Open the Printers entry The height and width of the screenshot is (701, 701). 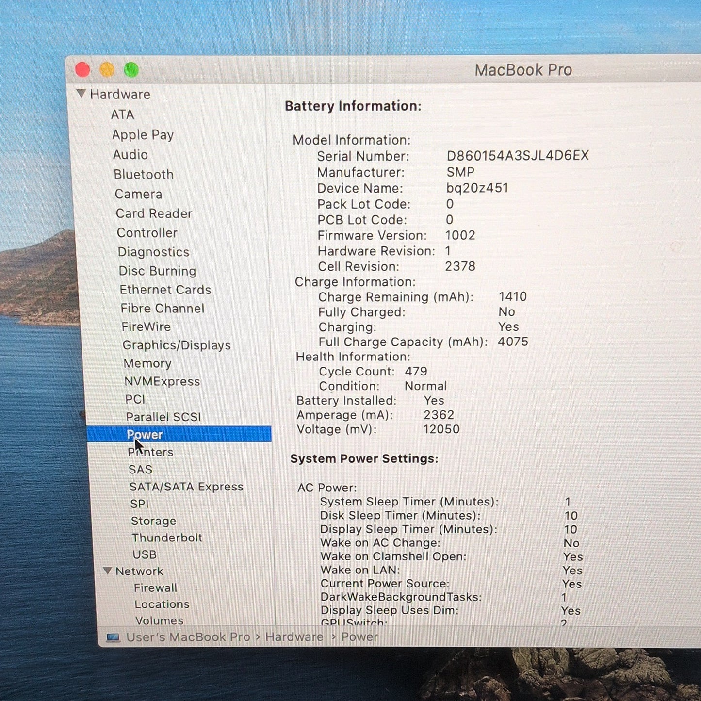[150, 452]
